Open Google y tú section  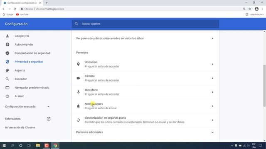(22, 36)
